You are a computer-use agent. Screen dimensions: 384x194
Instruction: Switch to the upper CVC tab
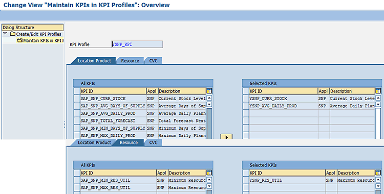(x=153, y=61)
